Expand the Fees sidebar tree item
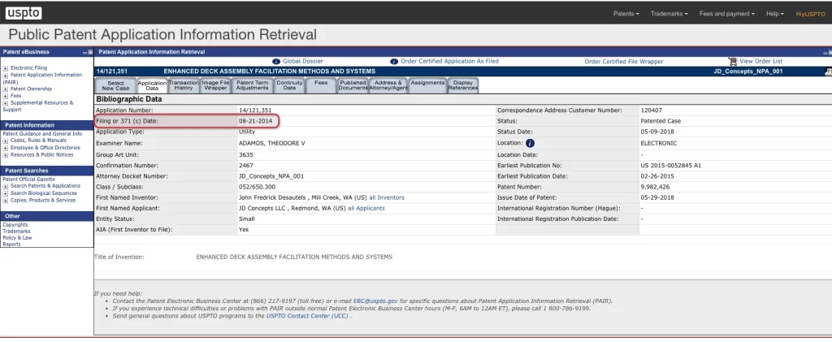 (x=6, y=96)
